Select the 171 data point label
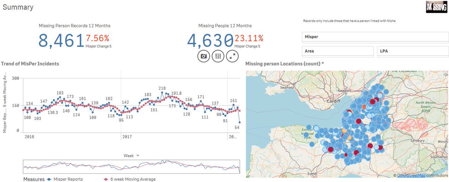This screenshot has height=182, width=449. point(201,97)
